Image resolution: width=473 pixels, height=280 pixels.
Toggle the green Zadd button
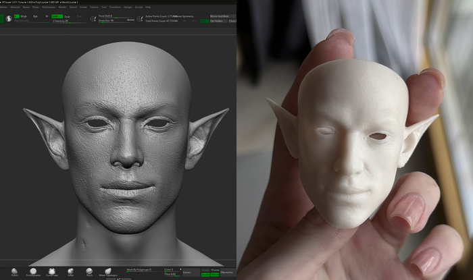57,16
